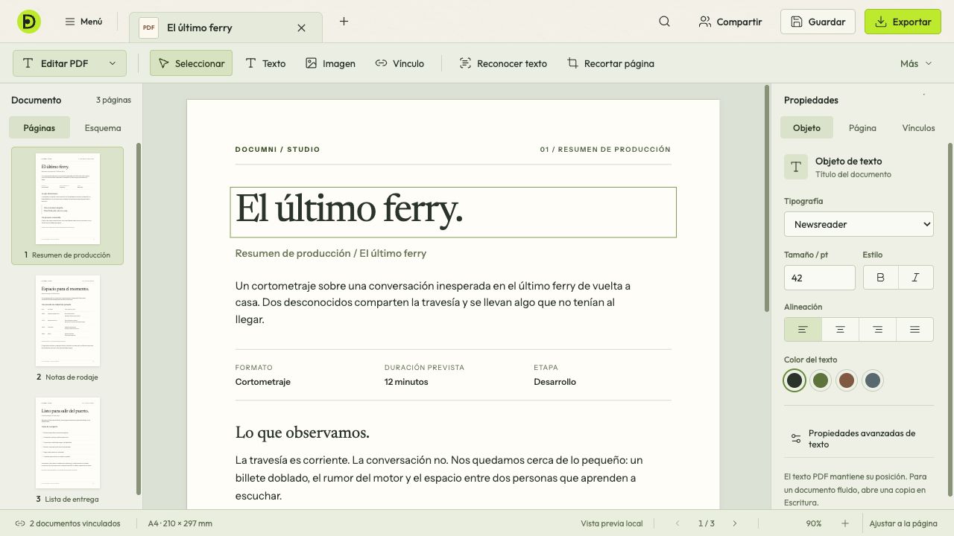
Task: Justify the text
Action: (914, 329)
